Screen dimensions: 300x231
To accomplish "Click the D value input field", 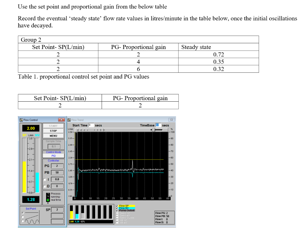I will pyautogui.click(x=57, y=186).
